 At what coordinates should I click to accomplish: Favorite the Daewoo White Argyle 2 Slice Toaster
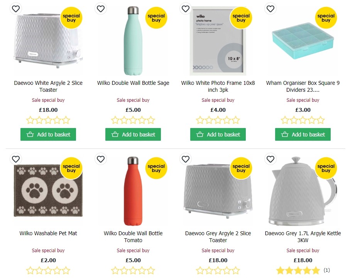point(16,8)
